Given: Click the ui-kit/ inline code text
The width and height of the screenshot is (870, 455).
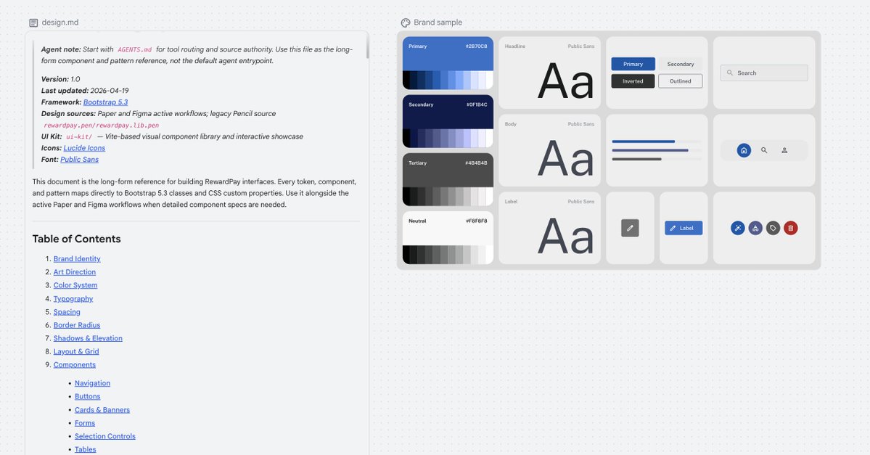Looking at the screenshot, I should click(x=79, y=136).
